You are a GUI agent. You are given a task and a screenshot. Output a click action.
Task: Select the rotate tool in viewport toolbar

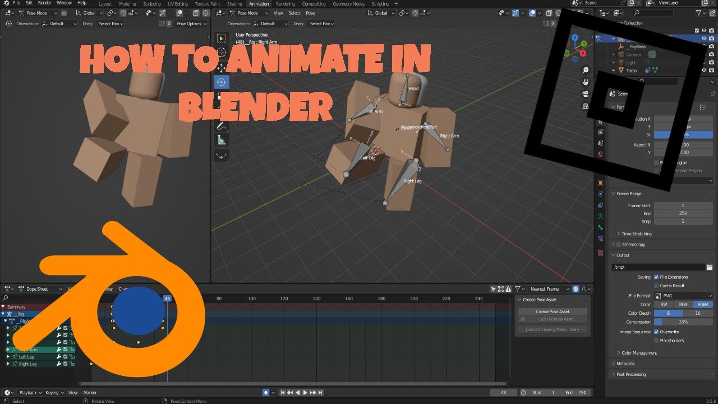221,82
